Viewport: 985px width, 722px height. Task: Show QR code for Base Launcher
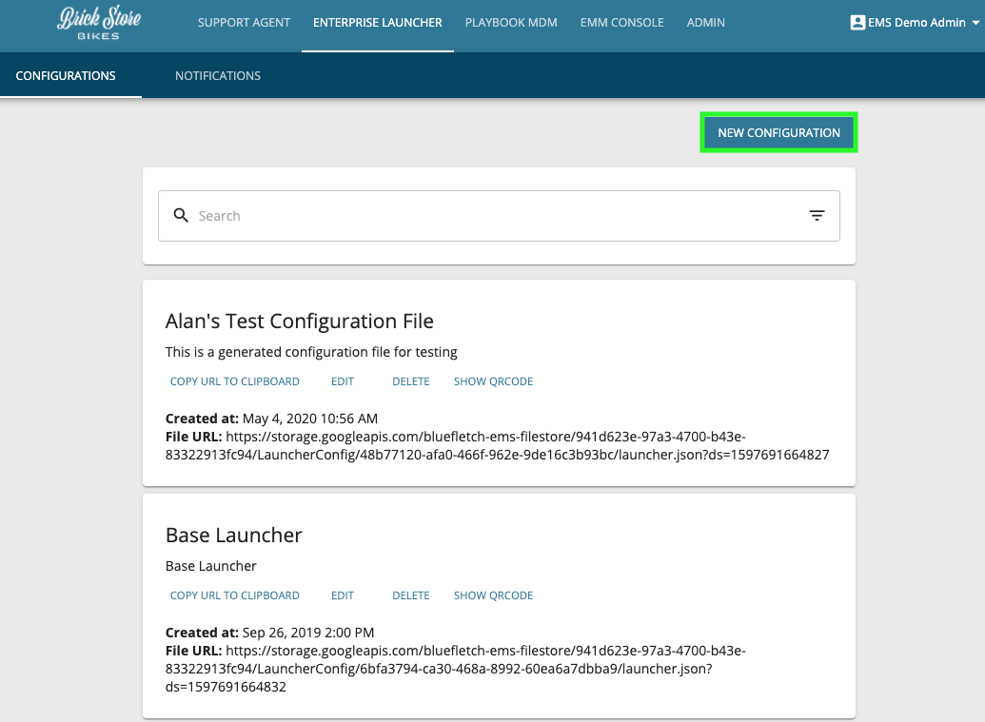(493, 595)
